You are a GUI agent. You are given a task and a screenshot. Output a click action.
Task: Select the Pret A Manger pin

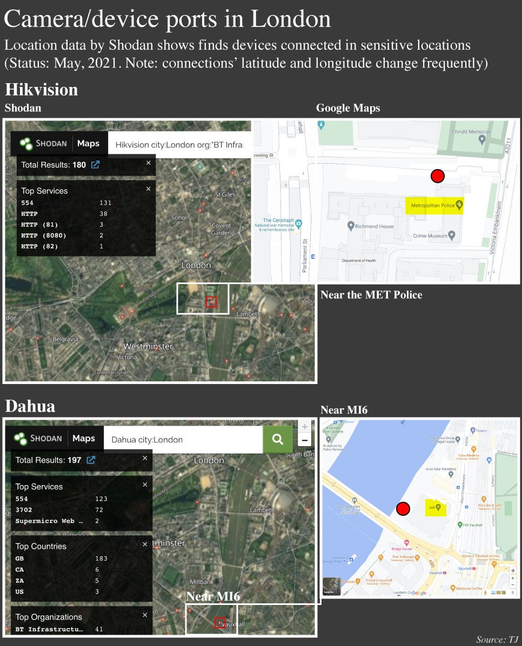click(x=417, y=558)
